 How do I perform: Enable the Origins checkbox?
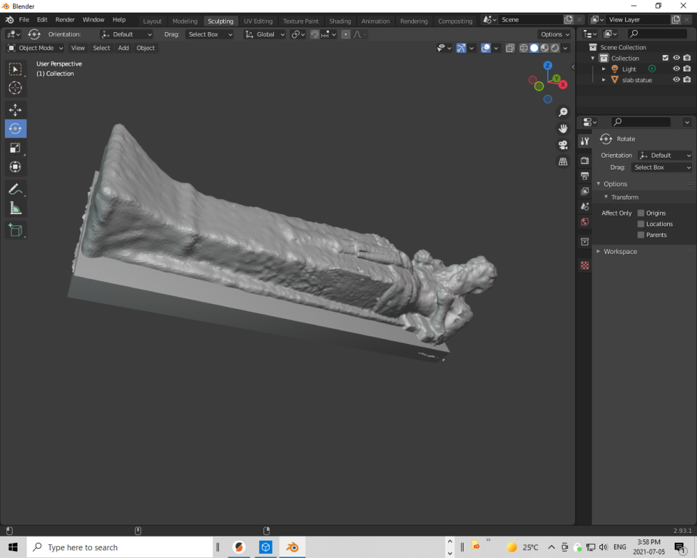click(641, 213)
